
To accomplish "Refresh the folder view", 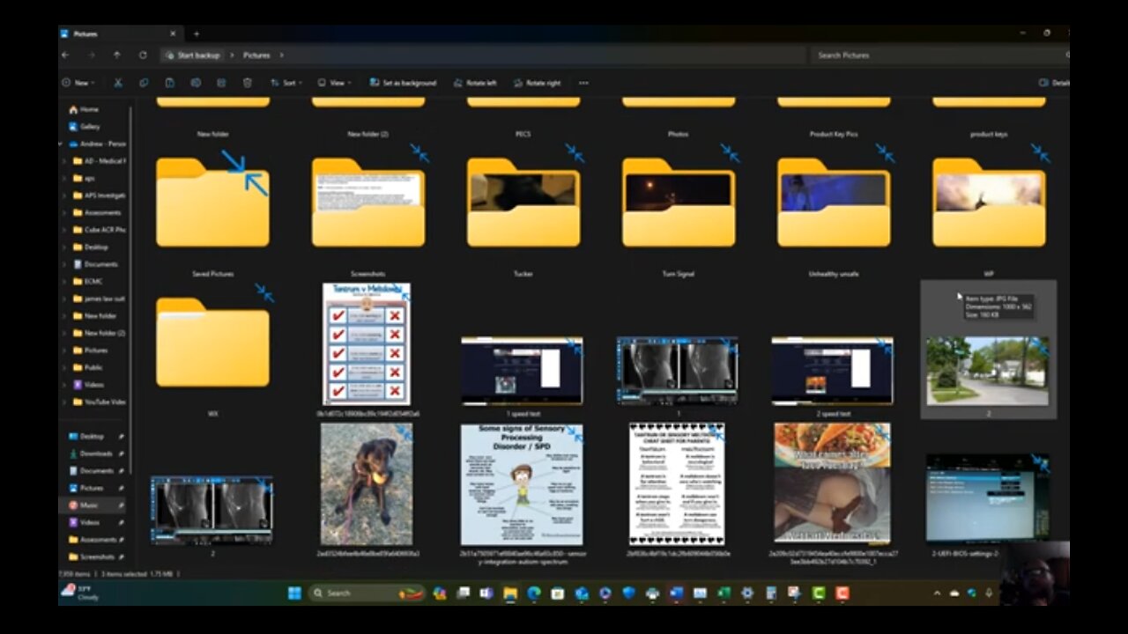I will click(143, 55).
